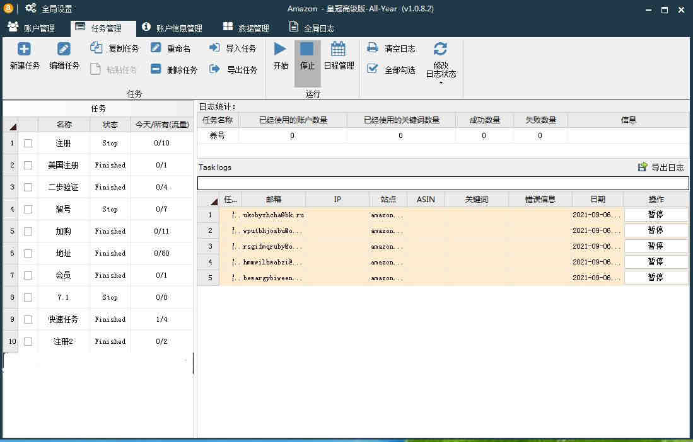
Task: Sort by 邮箱 column header
Action: (x=274, y=200)
